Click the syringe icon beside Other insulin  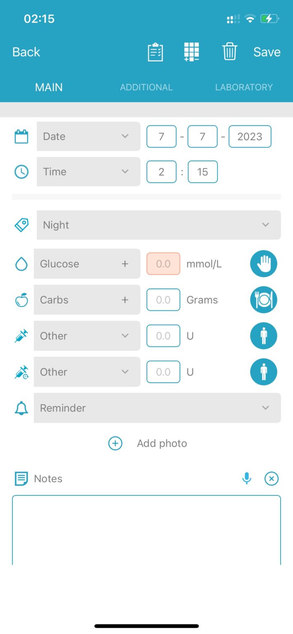[21, 336]
